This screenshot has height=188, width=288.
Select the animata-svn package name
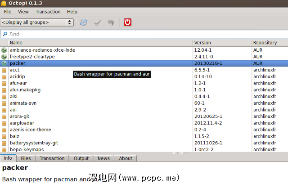(23, 103)
